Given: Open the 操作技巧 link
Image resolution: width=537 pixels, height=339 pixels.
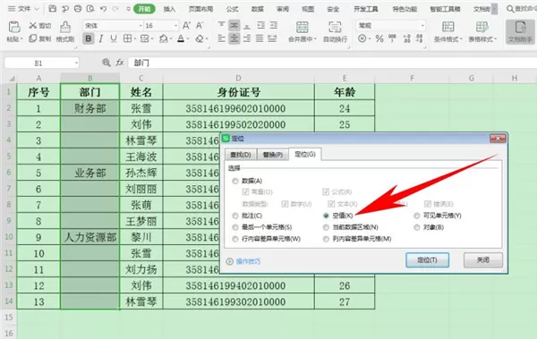Looking at the screenshot, I should pos(248,261).
